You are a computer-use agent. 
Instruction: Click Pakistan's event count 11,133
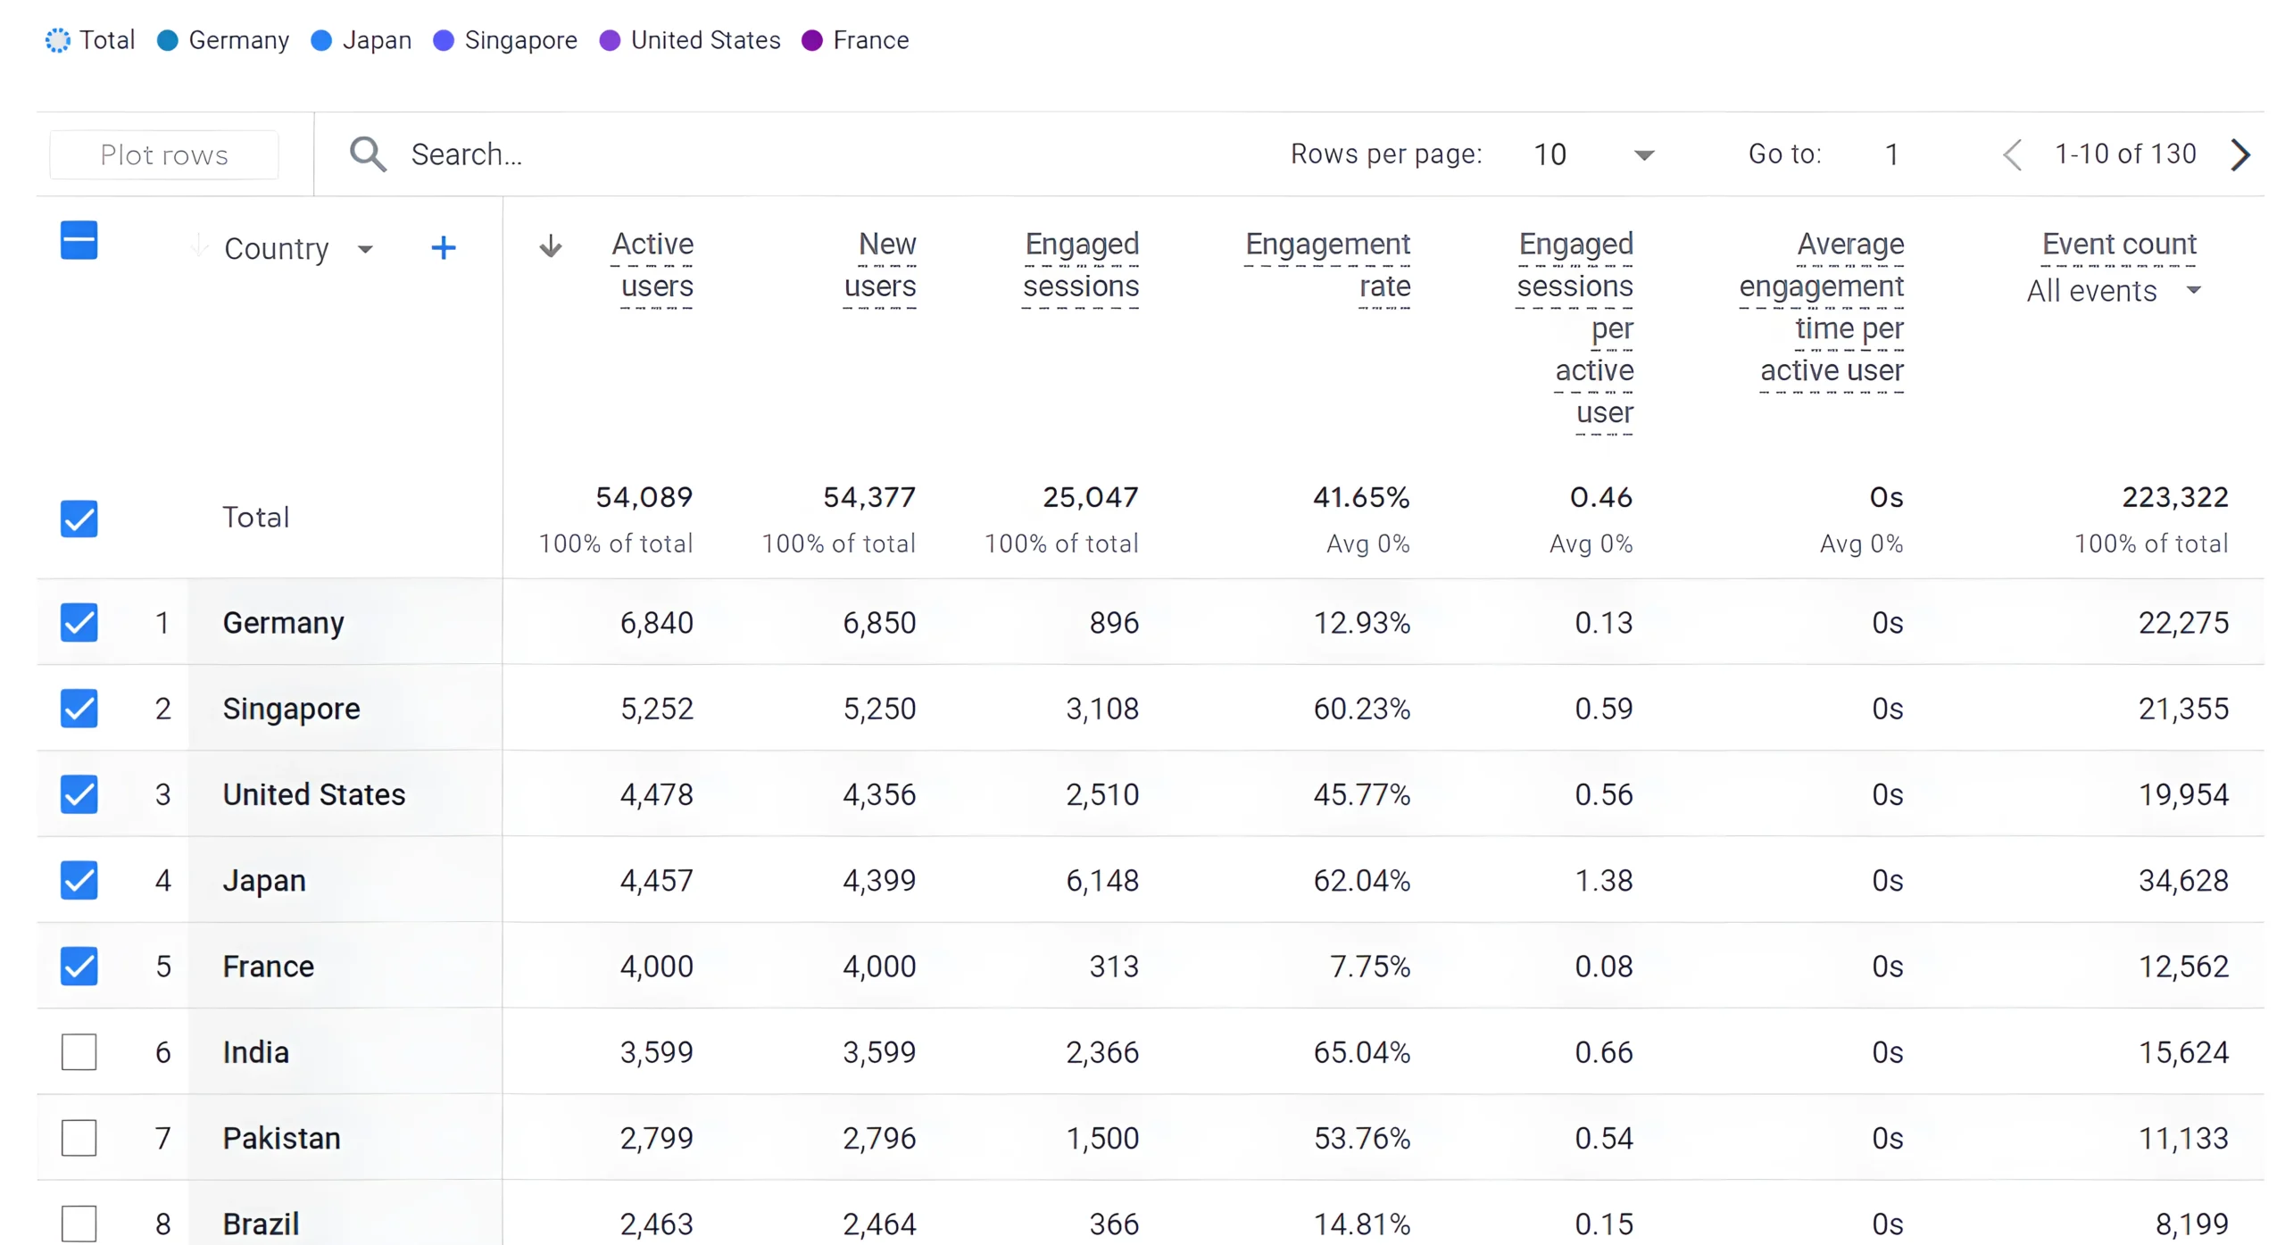(x=2183, y=1139)
